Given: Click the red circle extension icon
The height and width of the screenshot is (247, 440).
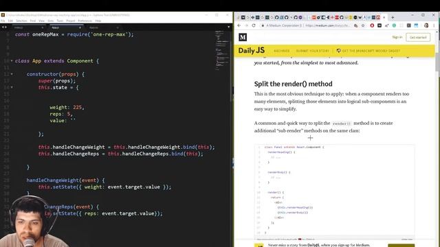Looking at the screenshot, I should pyautogui.click(x=372, y=25).
